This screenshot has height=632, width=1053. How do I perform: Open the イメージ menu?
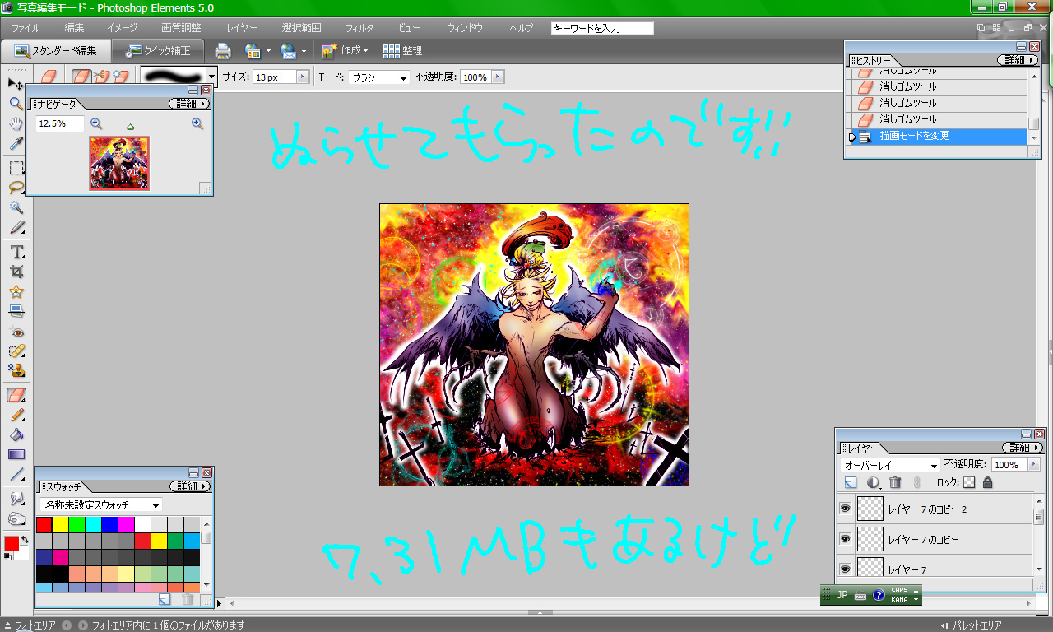pyautogui.click(x=122, y=28)
